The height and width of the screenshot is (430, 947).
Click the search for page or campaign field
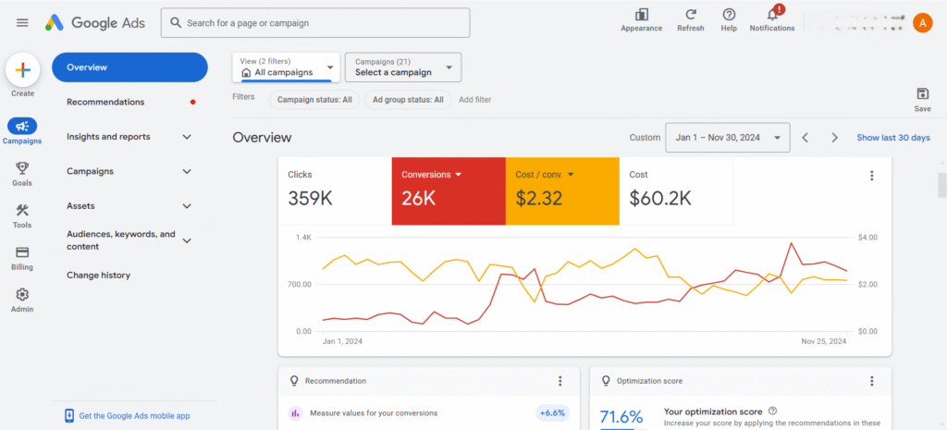315,23
